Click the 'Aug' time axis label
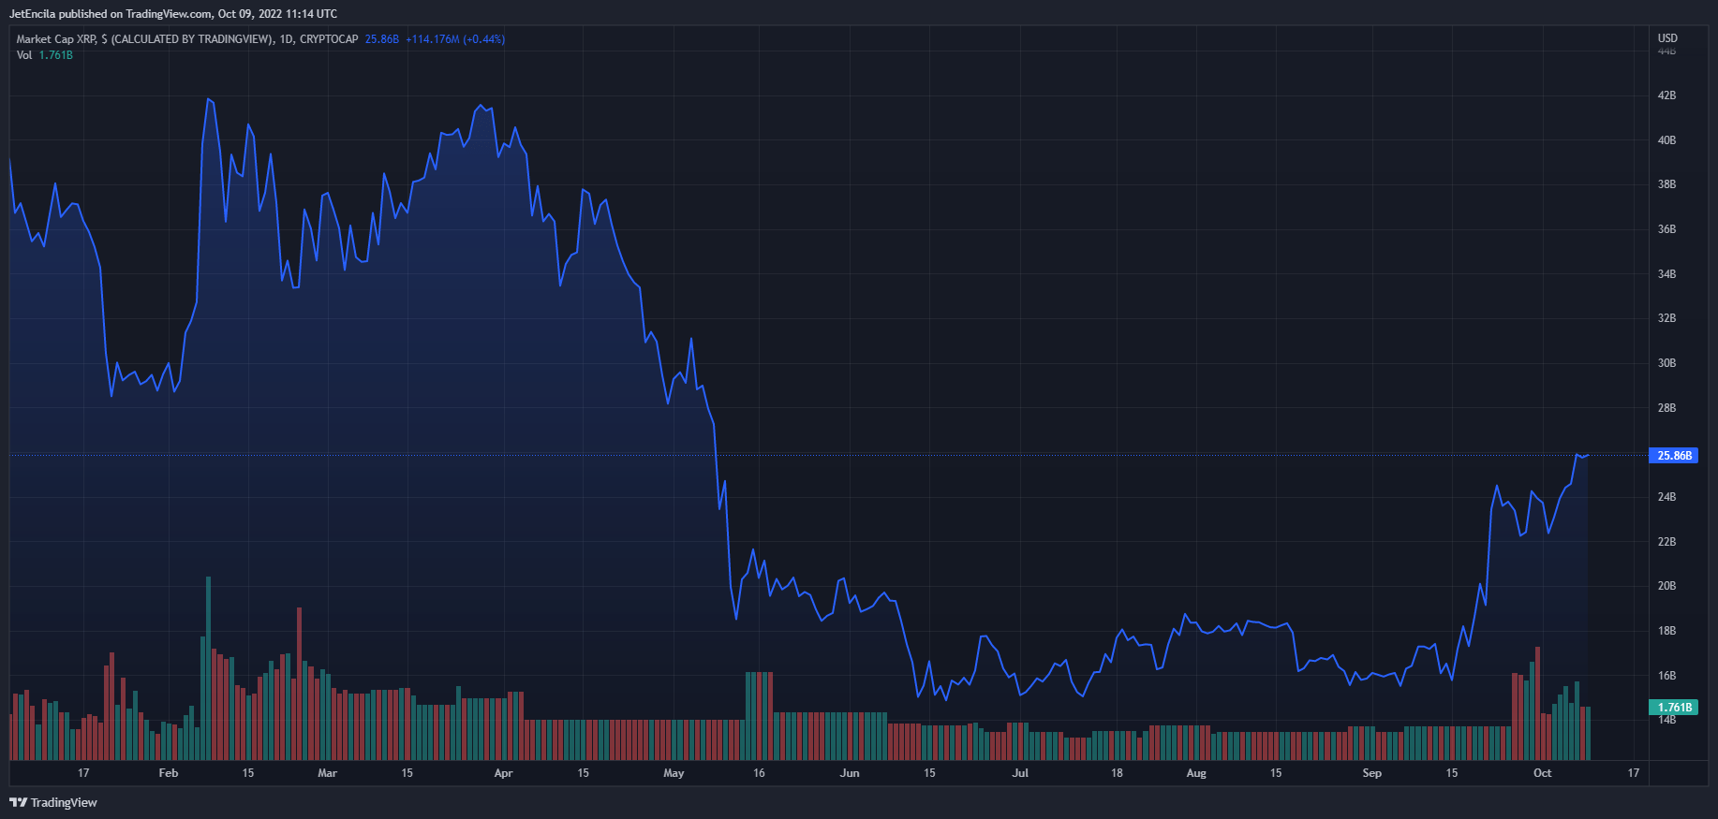Viewport: 1718px width, 819px height. 1196,773
